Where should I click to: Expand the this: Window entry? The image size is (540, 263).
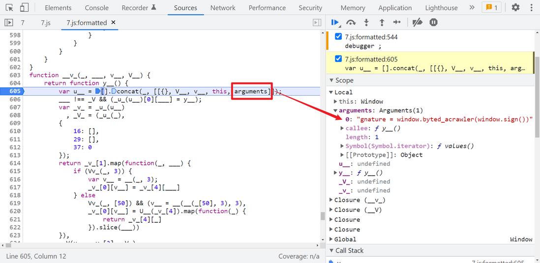coord(336,102)
